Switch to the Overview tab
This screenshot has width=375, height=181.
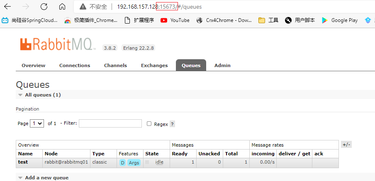[x=34, y=65]
